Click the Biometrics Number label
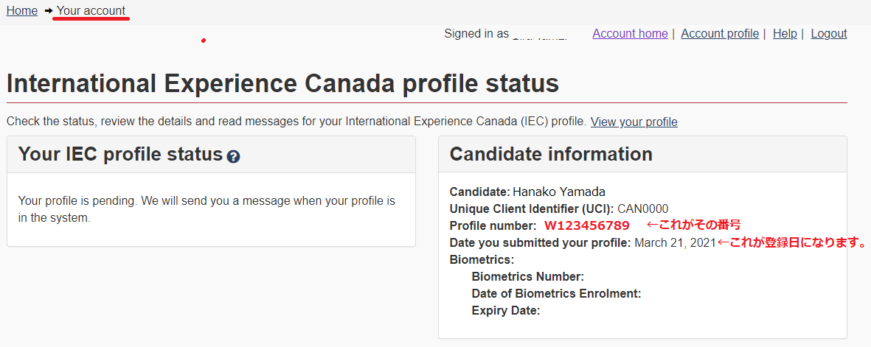 [x=528, y=276]
